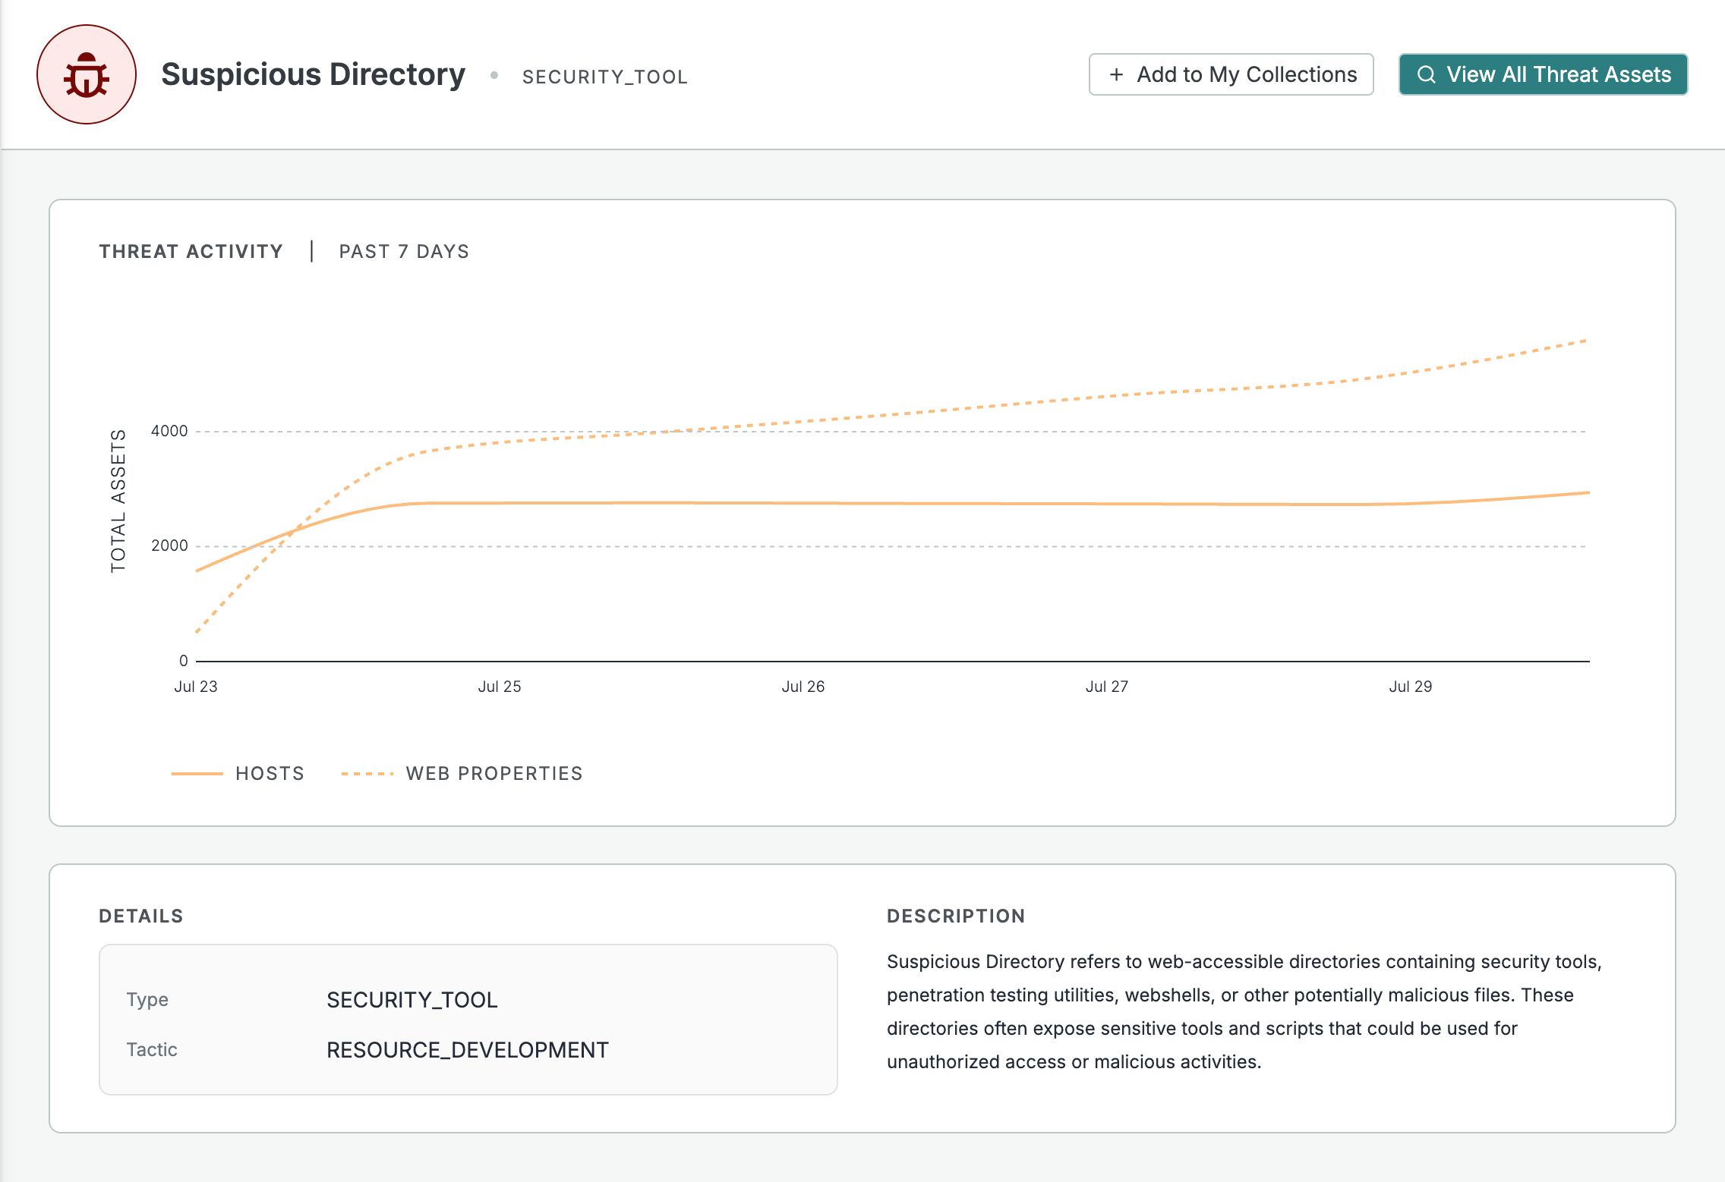Click the Jul 23 axis label

point(196,686)
